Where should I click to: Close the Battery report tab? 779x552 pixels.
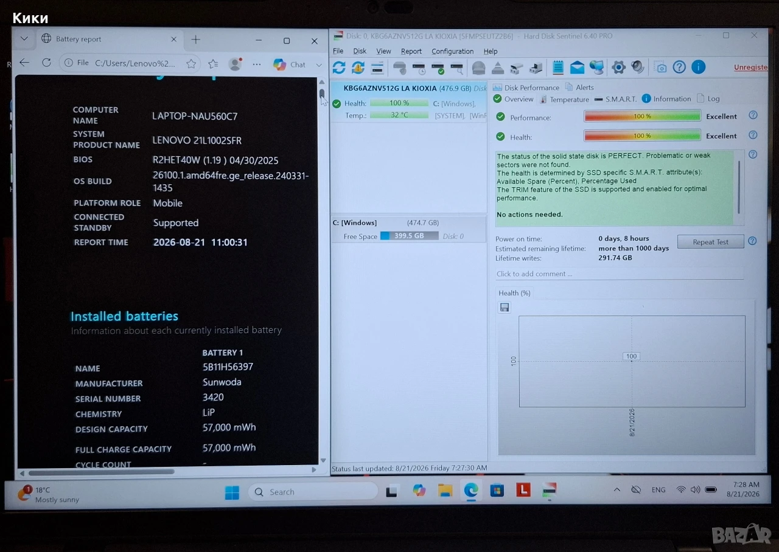[x=173, y=39]
